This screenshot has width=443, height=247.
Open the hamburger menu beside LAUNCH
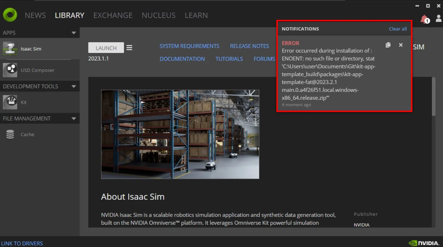coord(129,48)
